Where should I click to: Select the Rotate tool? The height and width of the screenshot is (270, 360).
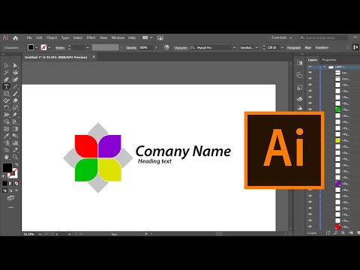[x=7, y=108]
